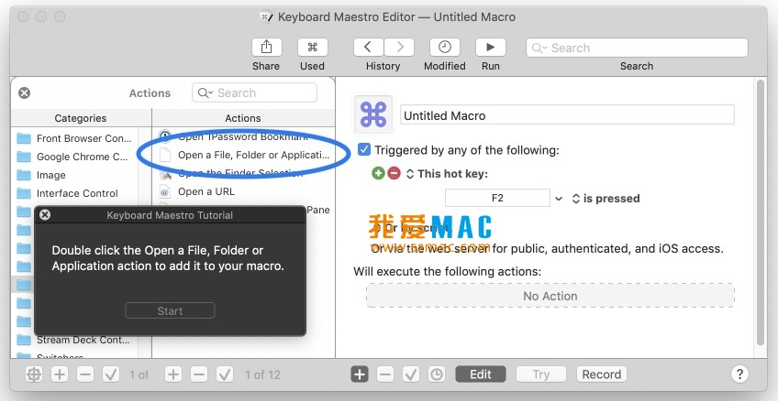Click the Untitled Macro name field
The image size is (778, 401).
567,114
